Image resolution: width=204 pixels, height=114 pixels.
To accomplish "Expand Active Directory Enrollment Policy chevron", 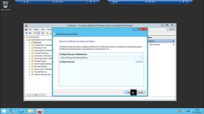I will pos(141,58).
